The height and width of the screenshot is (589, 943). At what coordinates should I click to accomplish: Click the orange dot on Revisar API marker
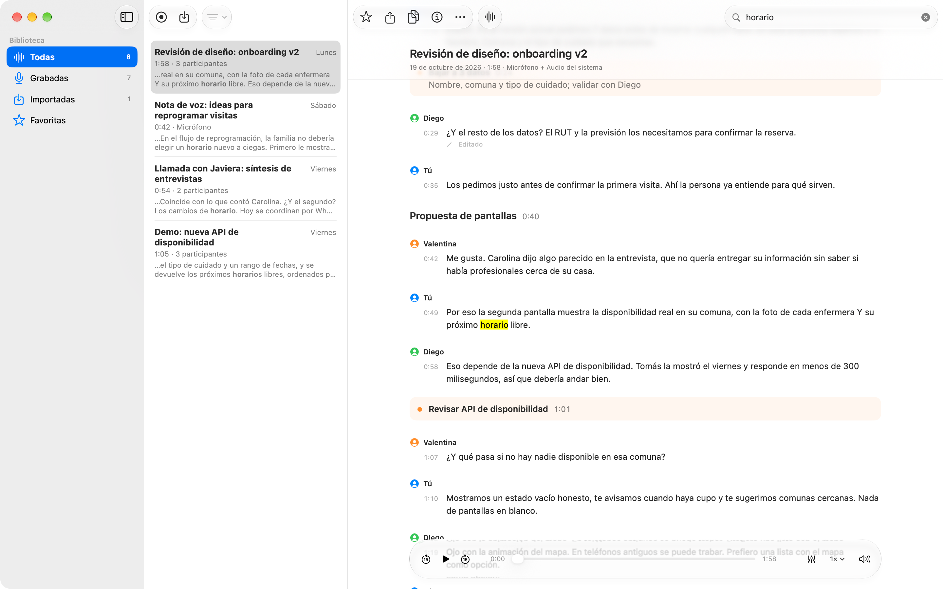coord(420,409)
